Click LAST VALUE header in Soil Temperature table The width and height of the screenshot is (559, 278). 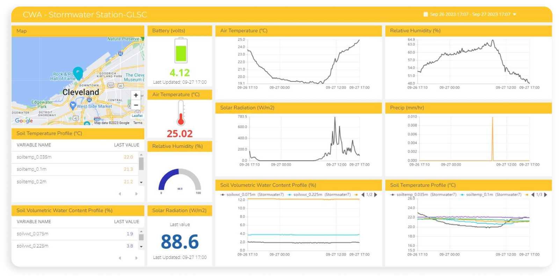click(126, 145)
